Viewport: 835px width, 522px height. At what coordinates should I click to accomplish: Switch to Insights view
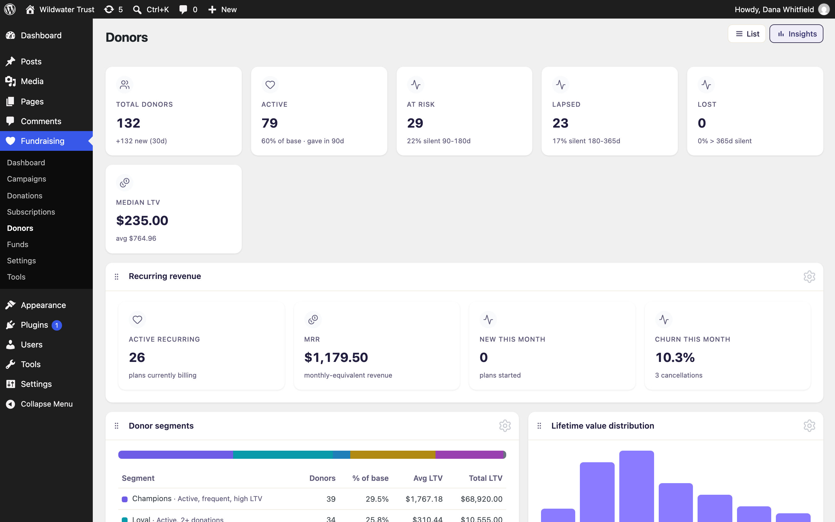coord(796,34)
